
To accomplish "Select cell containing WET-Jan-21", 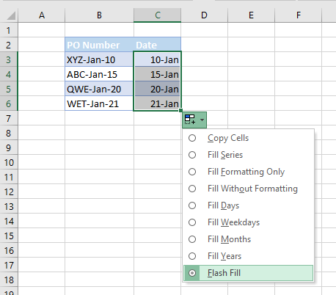I will point(99,103).
